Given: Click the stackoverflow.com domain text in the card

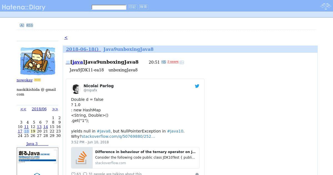Looking at the screenshot, I should tap(110, 163).
